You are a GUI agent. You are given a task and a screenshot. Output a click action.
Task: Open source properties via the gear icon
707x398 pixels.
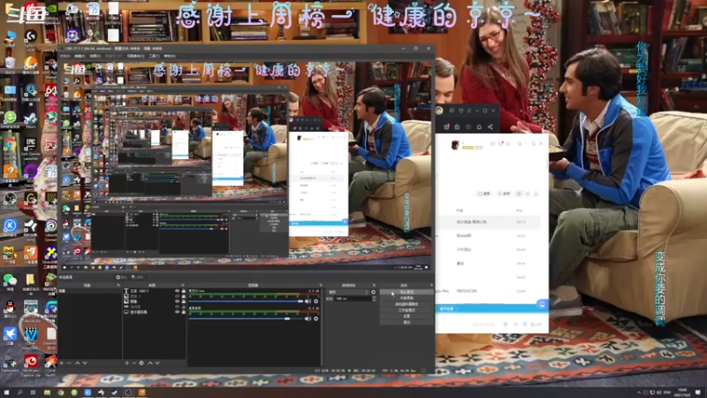[x=141, y=363]
